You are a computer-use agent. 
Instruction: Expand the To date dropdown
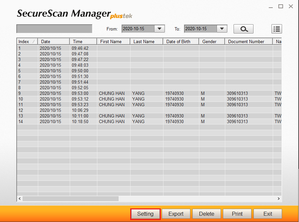[222, 29]
